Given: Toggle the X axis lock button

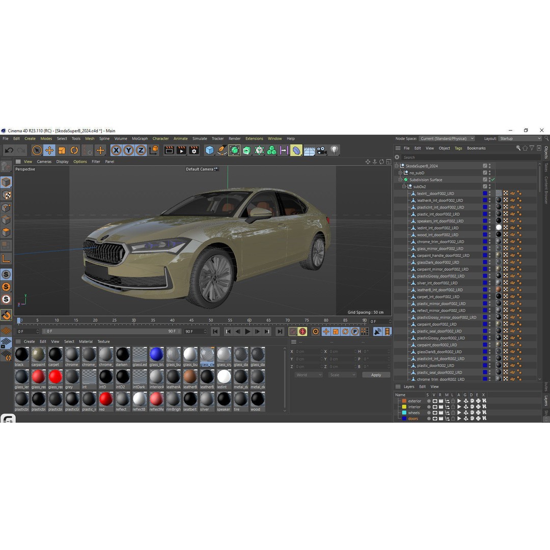Looking at the screenshot, I should tap(116, 150).
